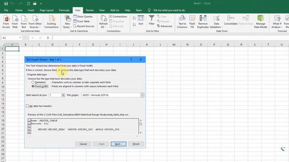Click From Table in Get & Transform
The image size is (289, 162).
coord(81,21)
